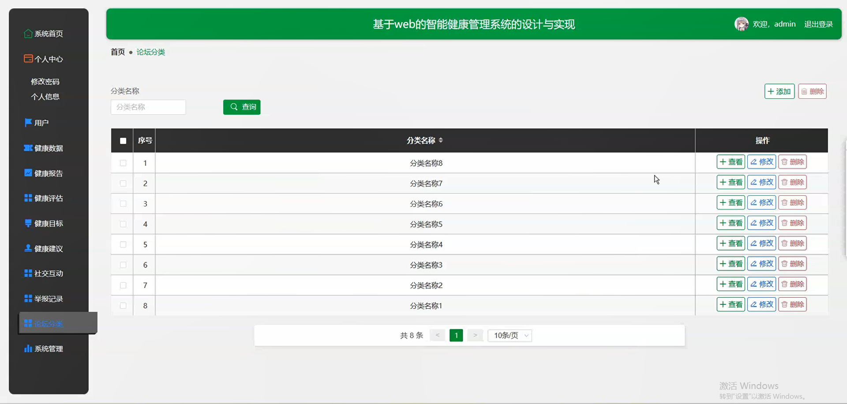847x404 pixels.
Task: Click the home icon beside 系统首页
Action: click(x=28, y=34)
